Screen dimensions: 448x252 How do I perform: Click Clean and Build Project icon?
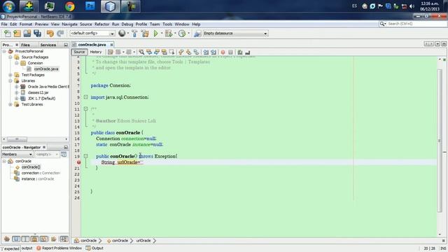click(x=145, y=34)
